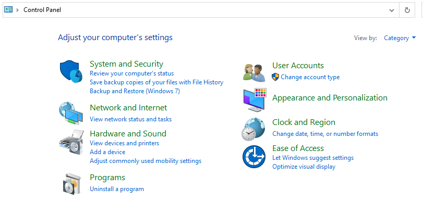Click the Appearance and Personalization monitor icon

point(255,100)
